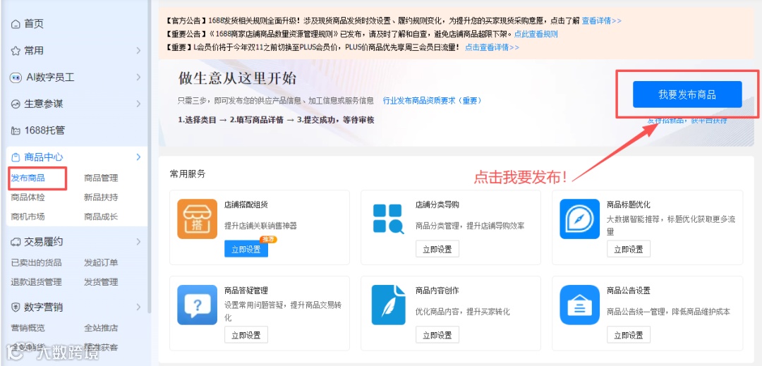
Task: Open the 商品内容创作 feather document icon
Action: [x=388, y=305]
